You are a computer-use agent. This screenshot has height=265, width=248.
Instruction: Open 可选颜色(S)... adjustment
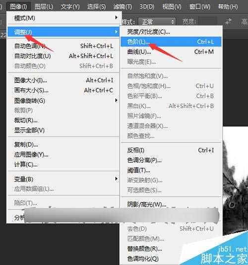(171, 190)
